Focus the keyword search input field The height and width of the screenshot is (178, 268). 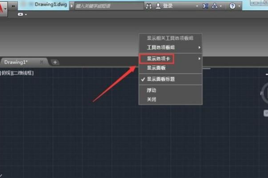click(109, 6)
